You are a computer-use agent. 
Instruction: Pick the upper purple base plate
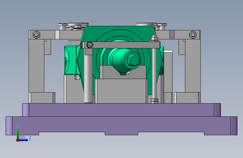122,110
